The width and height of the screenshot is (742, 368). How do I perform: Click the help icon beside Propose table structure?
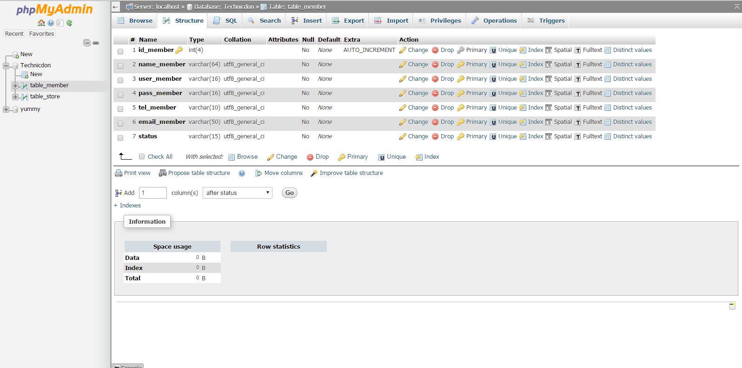[242, 173]
